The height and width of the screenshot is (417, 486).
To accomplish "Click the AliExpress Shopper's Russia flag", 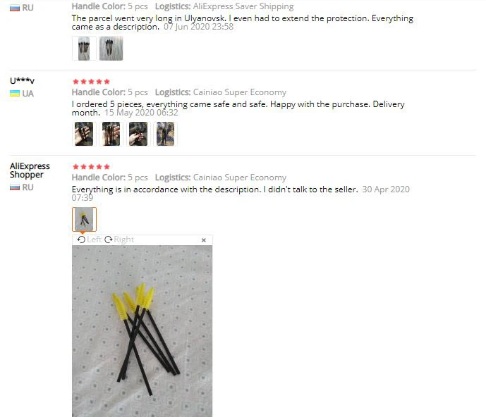I will pos(15,187).
